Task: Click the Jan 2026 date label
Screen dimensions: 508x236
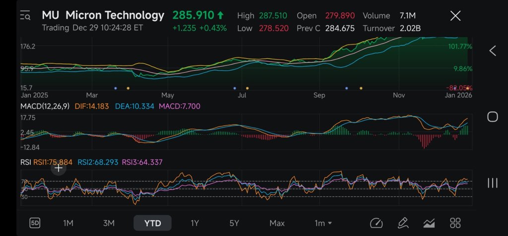Action: pyautogui.click(x=458, y=95)
